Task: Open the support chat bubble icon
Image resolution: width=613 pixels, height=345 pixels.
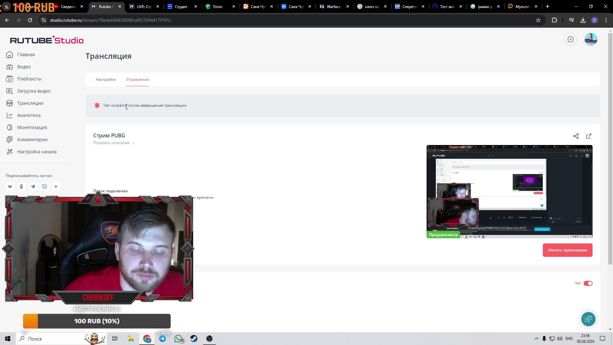Action: click(x=588, y=319)
